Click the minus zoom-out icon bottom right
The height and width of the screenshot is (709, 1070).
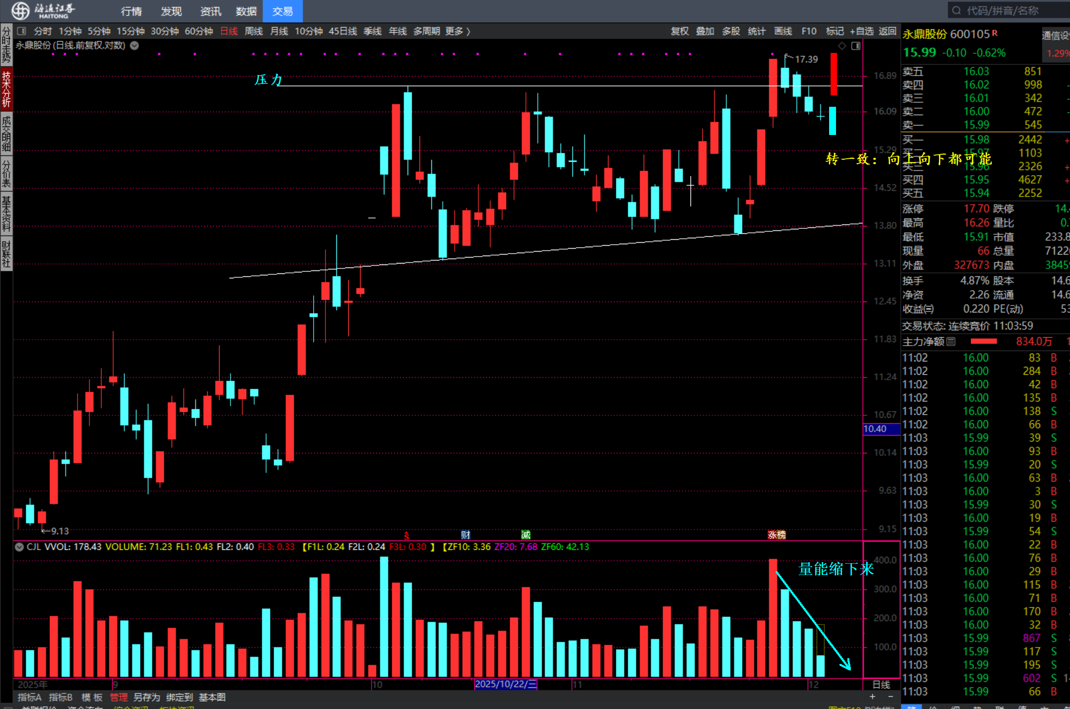[x=890, y=697]
